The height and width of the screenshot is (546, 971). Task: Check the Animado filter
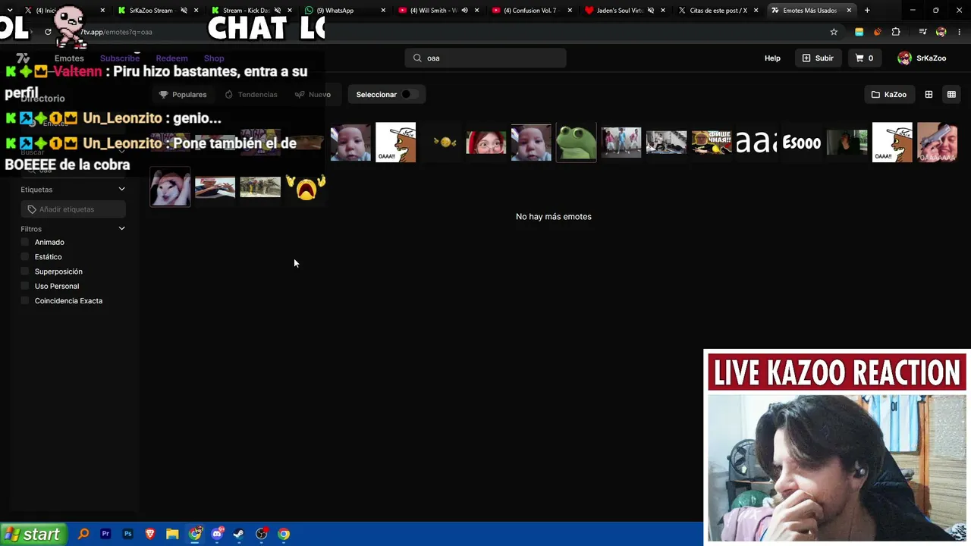pyautogui.click(x=25, y=242)
